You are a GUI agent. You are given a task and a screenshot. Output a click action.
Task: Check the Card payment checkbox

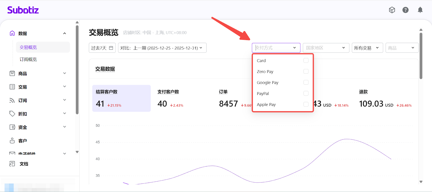click(306, 61)
